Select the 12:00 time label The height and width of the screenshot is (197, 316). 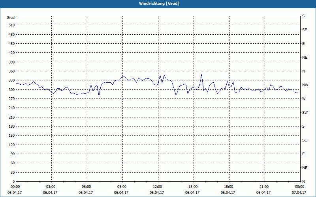157,187
